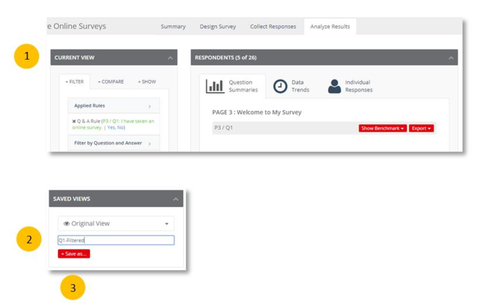Viewport: 491px width, 305px height.
Task: Remove the Q & A Rule with X icon
Action: 74,121
